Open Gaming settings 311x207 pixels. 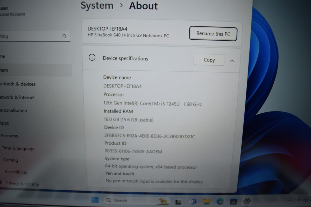tap(10, 160)
